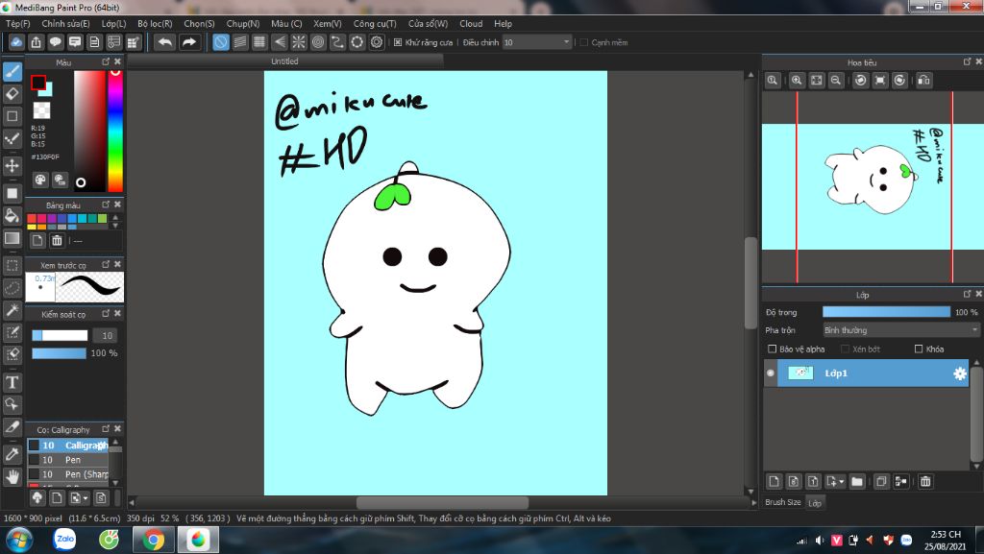Turn off snap with the highlighted toolbar icon

[221, 42]
